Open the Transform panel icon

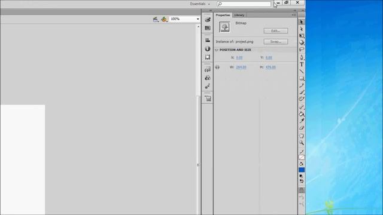tap(208, 57)
